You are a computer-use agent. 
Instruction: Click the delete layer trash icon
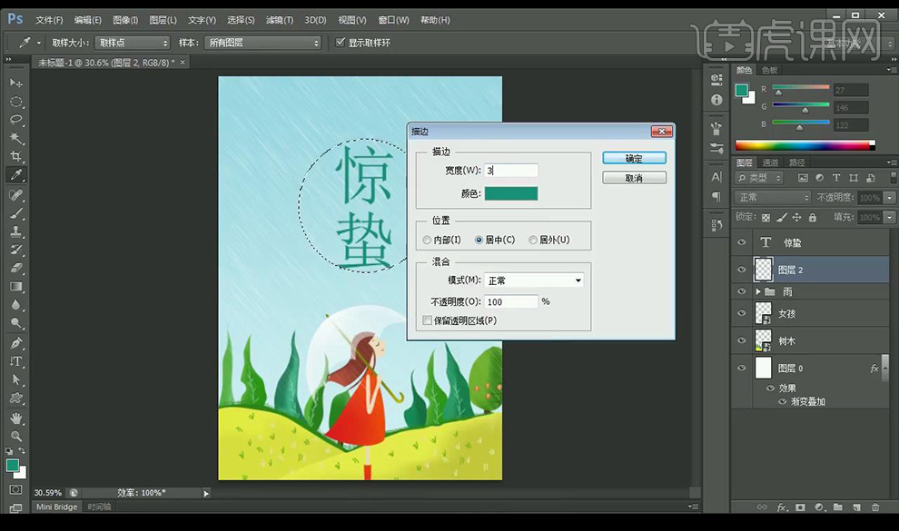pos(875,507)
